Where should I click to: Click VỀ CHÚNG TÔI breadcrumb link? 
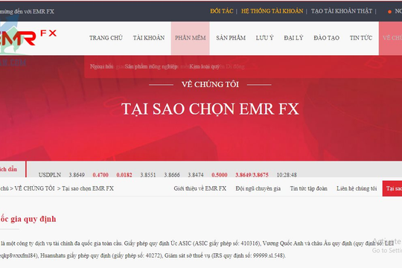[x=34, y=188]
